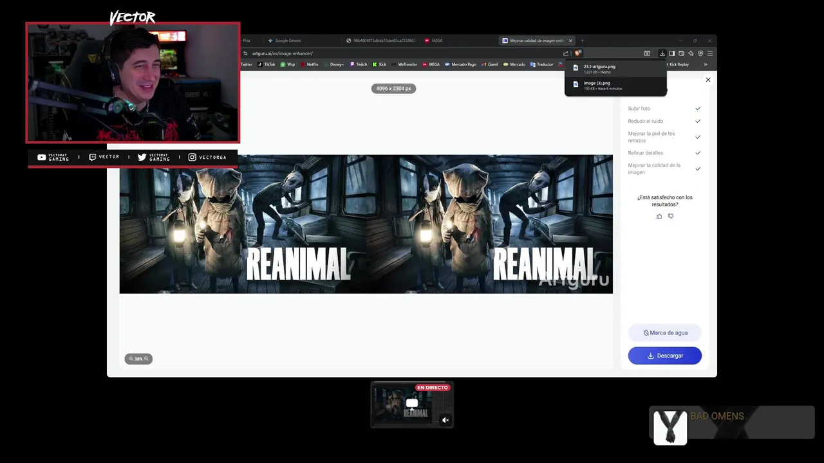The width and height of the screenshot is (824, 463).
Task: Unmute the EN DIRECTO mini preview
Action: 445,420
